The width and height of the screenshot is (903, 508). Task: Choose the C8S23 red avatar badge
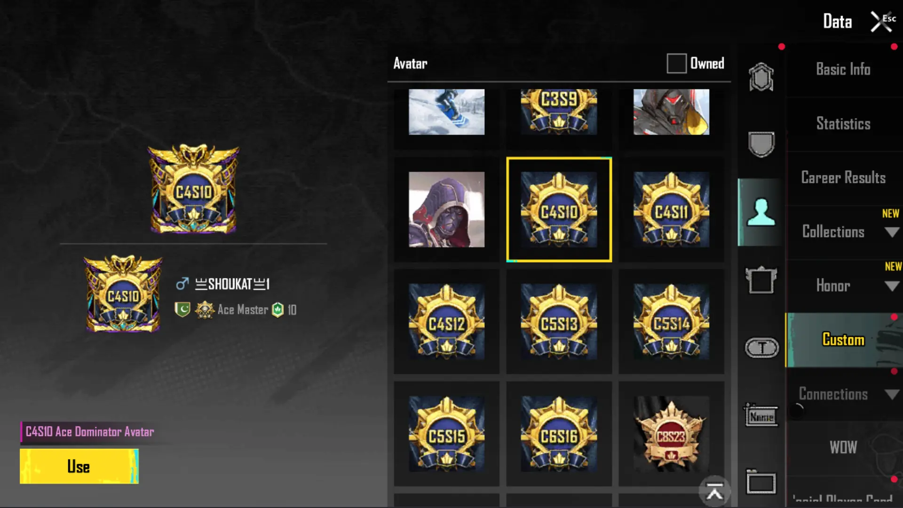click(x=671, y=434)
